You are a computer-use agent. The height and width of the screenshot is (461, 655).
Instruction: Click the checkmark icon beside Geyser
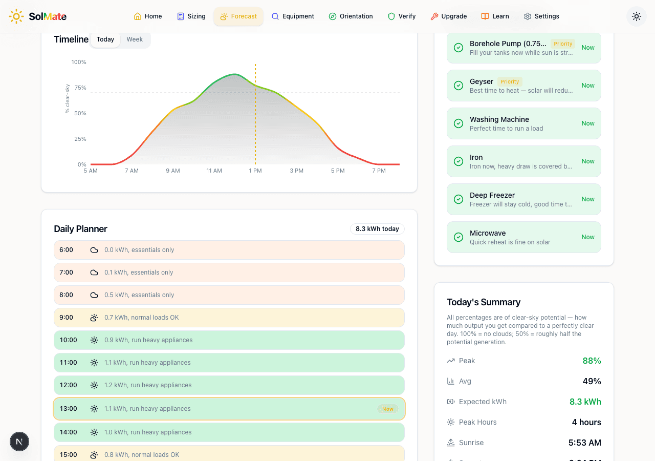tap(458, 86)
